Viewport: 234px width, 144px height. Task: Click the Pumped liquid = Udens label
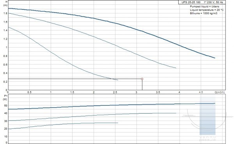pyautogui.click(x=204, y=6)
